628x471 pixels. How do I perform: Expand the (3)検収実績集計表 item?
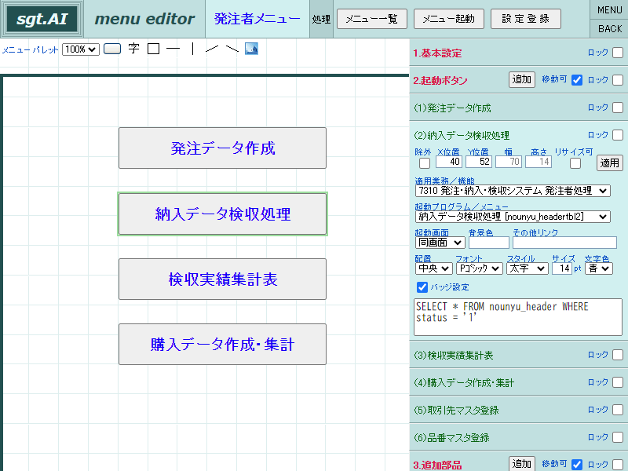point(454,356)
